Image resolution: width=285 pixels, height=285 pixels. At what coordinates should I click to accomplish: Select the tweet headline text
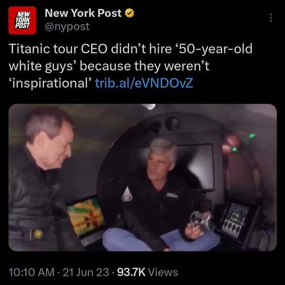131,66
